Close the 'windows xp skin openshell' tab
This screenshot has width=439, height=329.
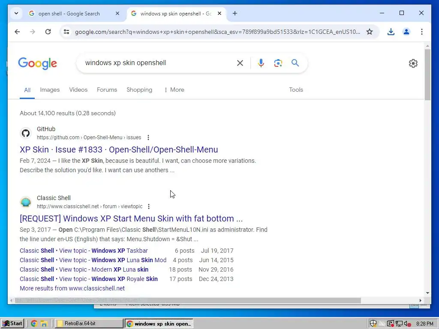pos(219,13)
